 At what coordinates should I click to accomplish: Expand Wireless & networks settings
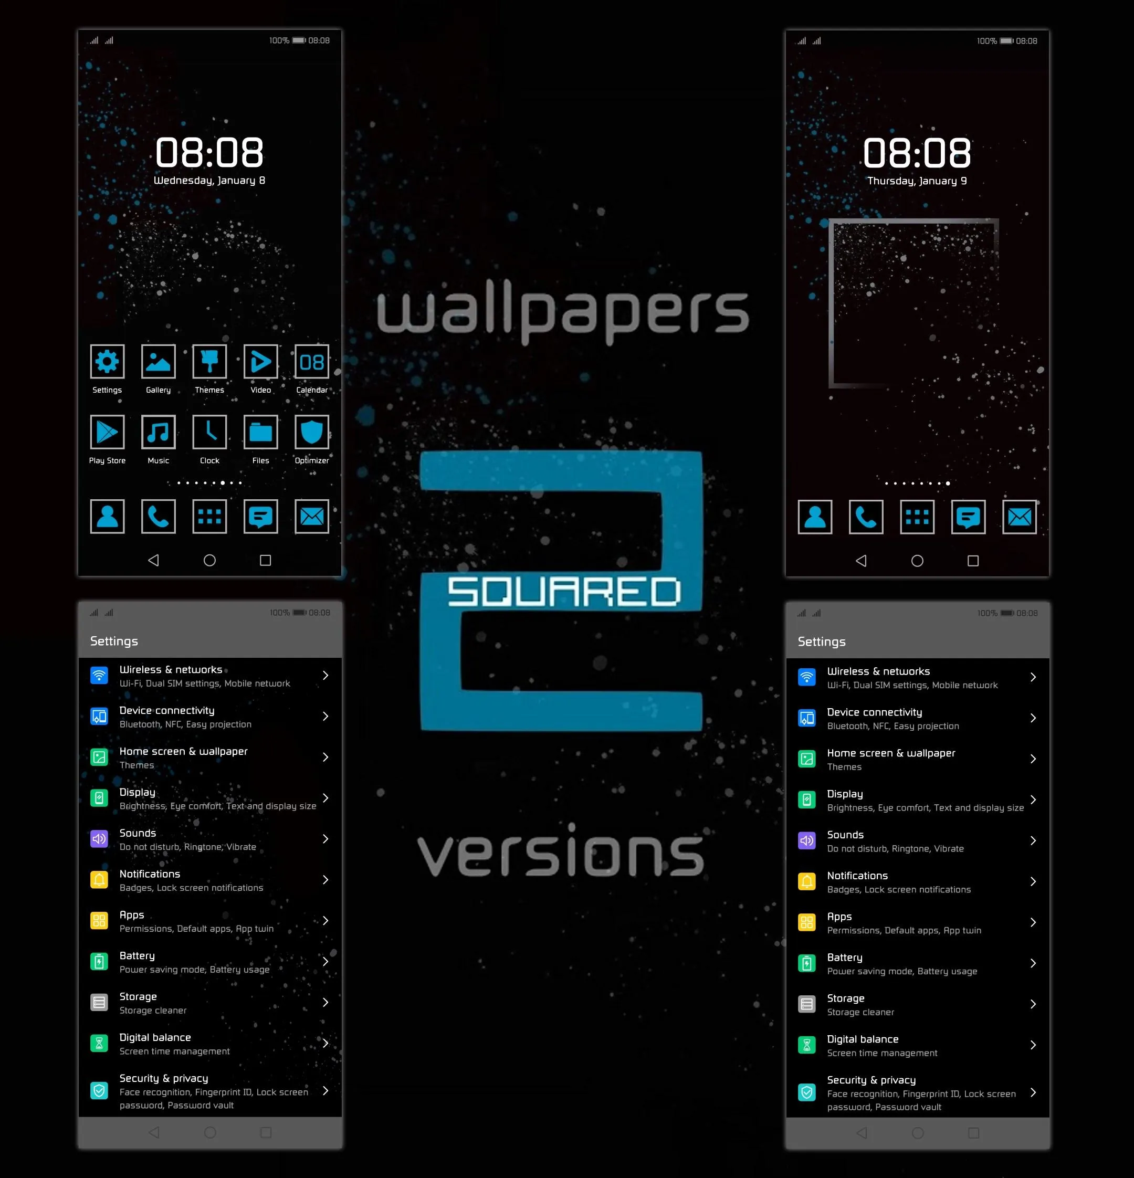point(208,675)
